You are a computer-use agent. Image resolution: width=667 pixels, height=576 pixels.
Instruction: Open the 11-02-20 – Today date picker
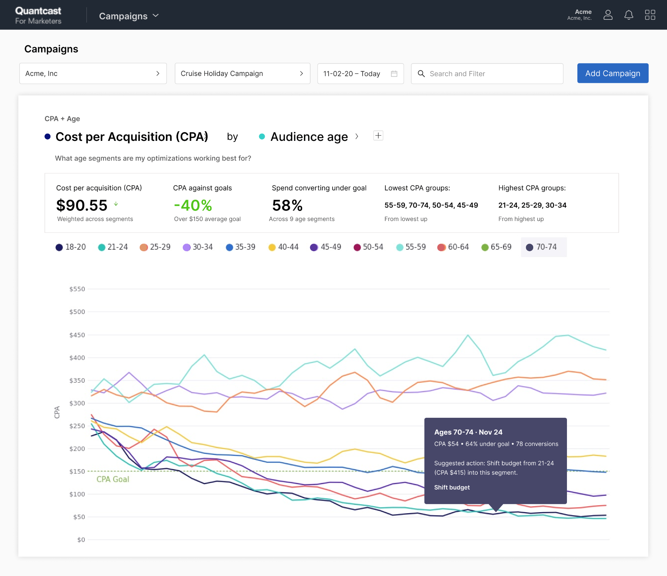361,74
